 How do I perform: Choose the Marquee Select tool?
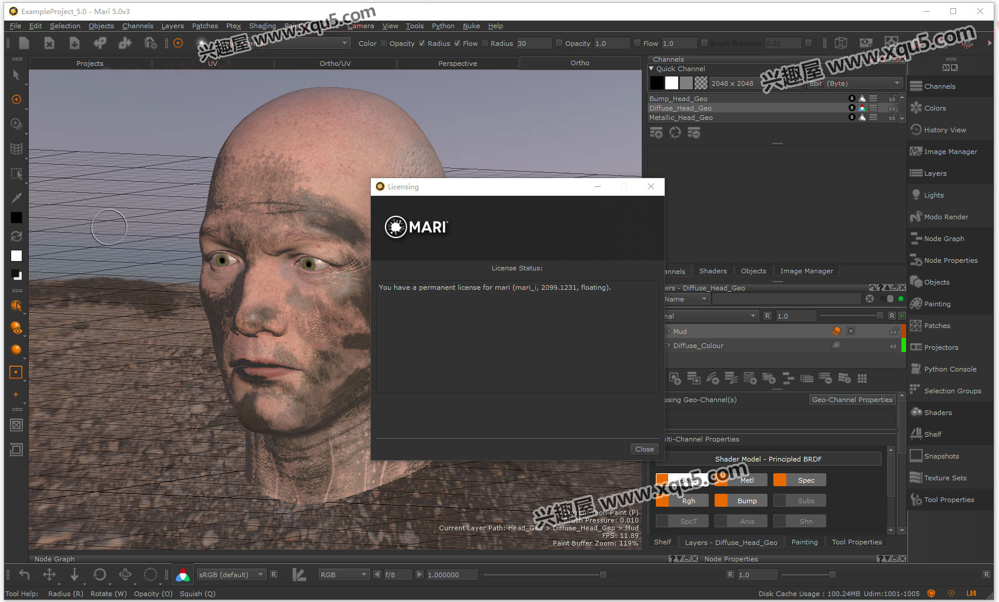(16, 173)
